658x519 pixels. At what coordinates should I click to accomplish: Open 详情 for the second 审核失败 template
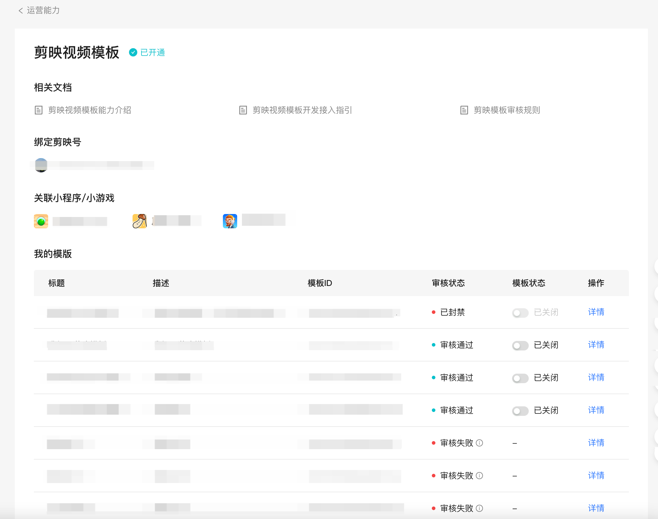click(596, 476)
